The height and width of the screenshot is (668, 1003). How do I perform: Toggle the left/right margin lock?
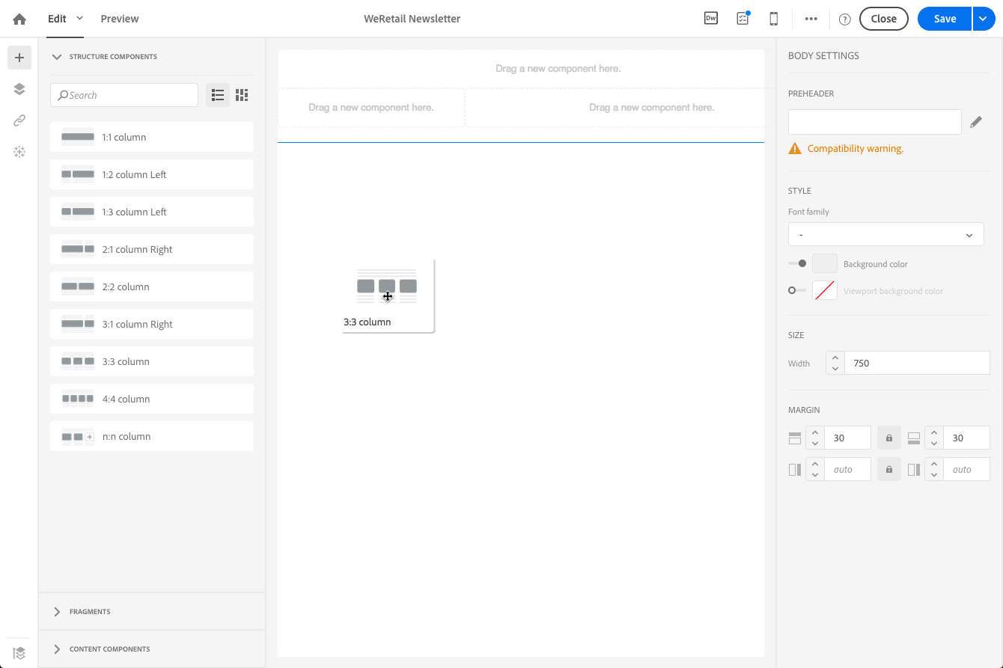coord(889,469)
